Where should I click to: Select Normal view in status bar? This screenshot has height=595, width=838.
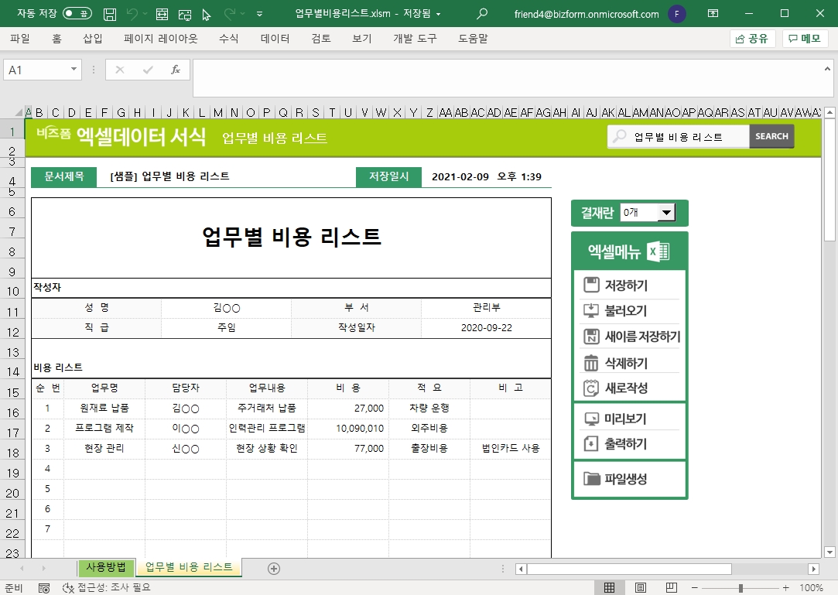click(610, 588)
